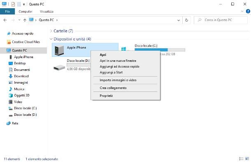Open Rete in navigation pane
This screenshot has height=162, width=251.
pyautogui.click(x=15, y=123)
